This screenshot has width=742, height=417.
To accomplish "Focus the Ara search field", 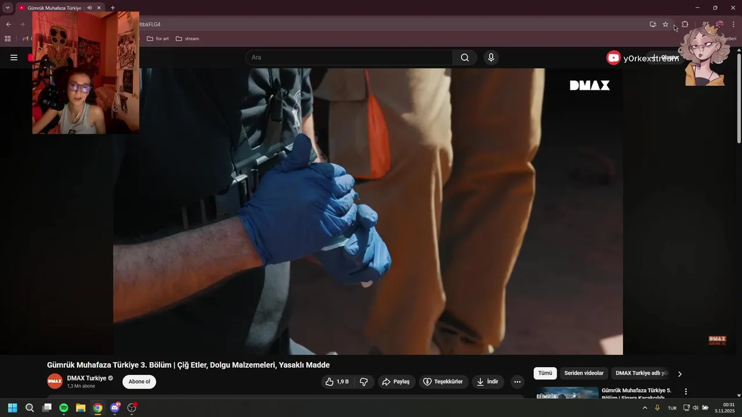I will 349,57.
